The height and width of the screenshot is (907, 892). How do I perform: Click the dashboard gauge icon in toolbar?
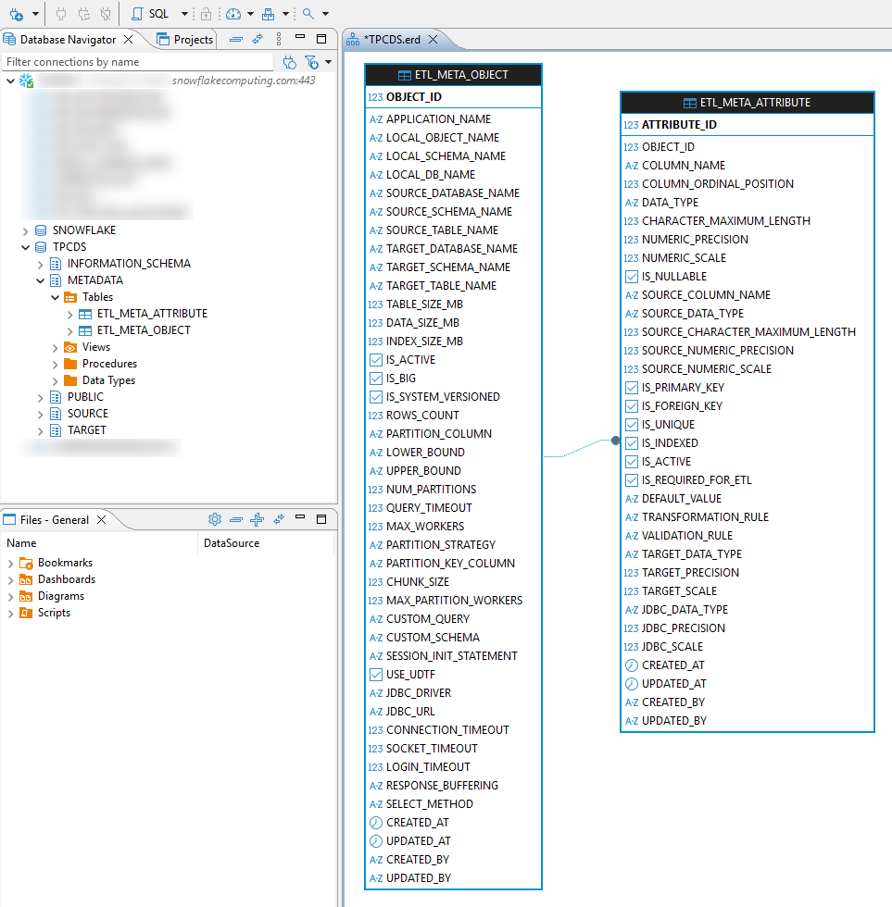click(232, 14)
